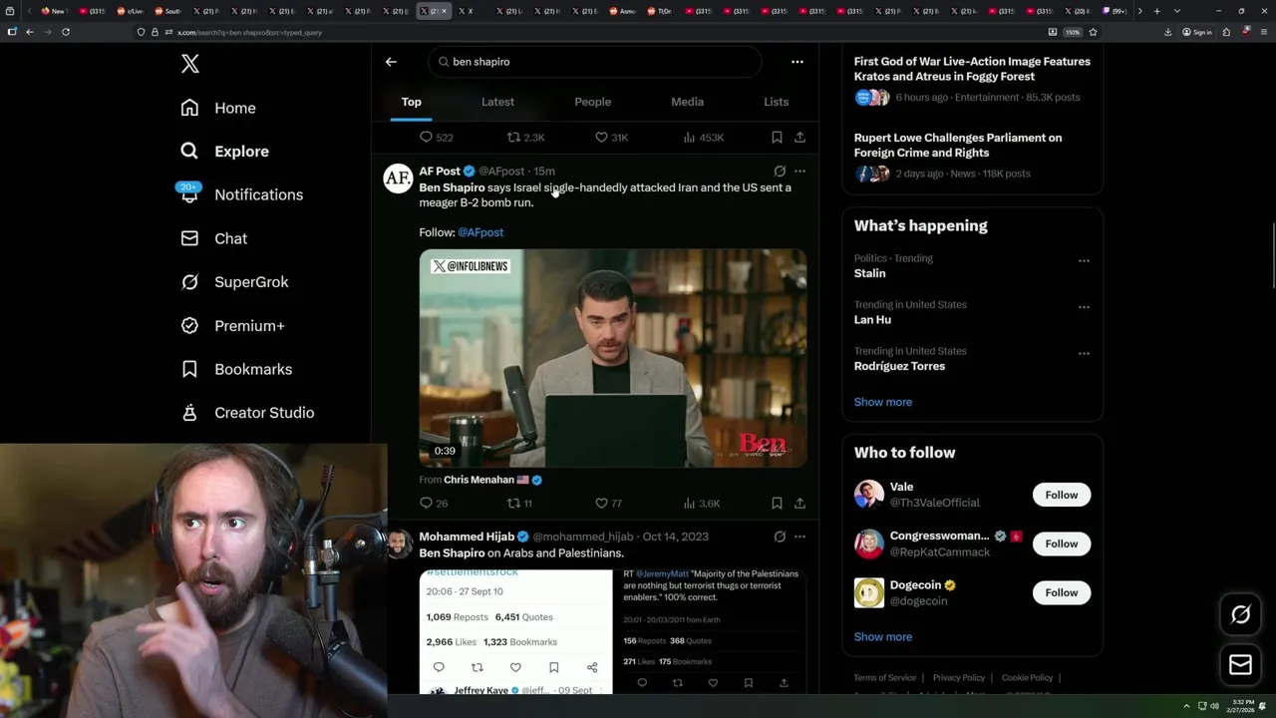Image resolution: width=1276 pixels, height=718 pixels.
Task: Open SuperGrok in the sidebar
Action: pyautogui.click(x=234, y=282)
